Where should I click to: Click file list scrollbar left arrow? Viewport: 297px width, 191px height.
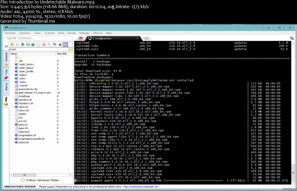[11, 175]
